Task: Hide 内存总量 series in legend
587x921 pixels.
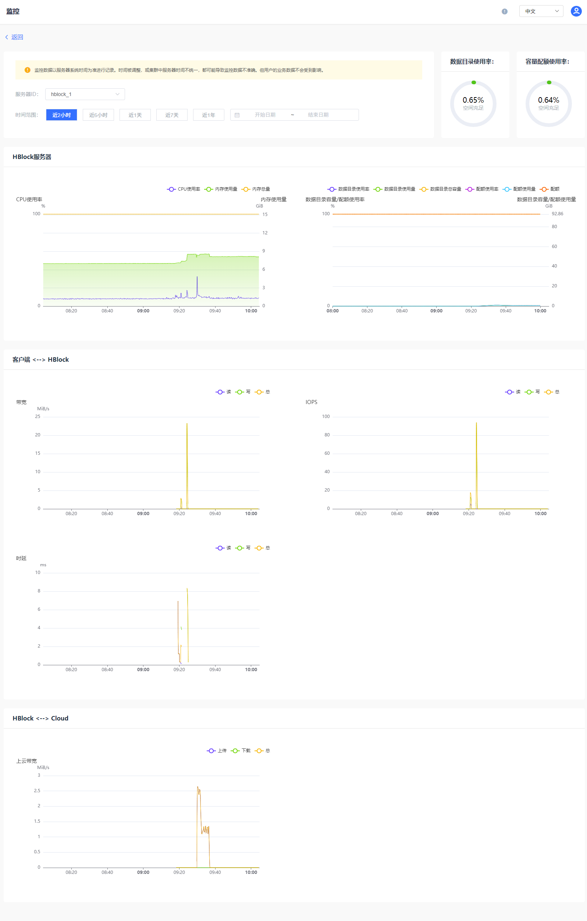Action: click(256, 189)
